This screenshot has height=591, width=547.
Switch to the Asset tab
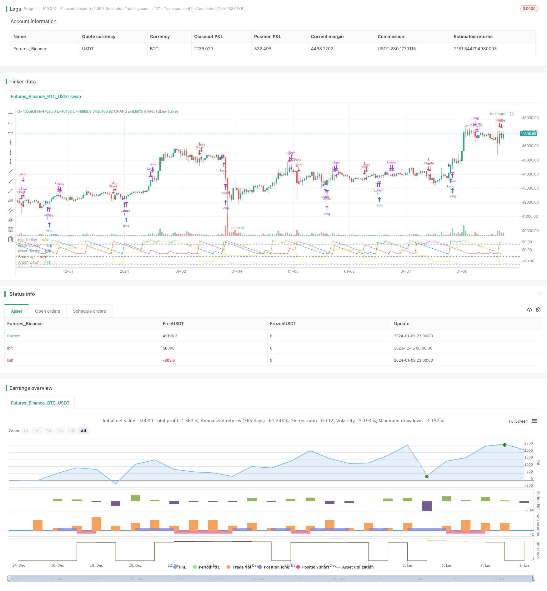(17, 311)
